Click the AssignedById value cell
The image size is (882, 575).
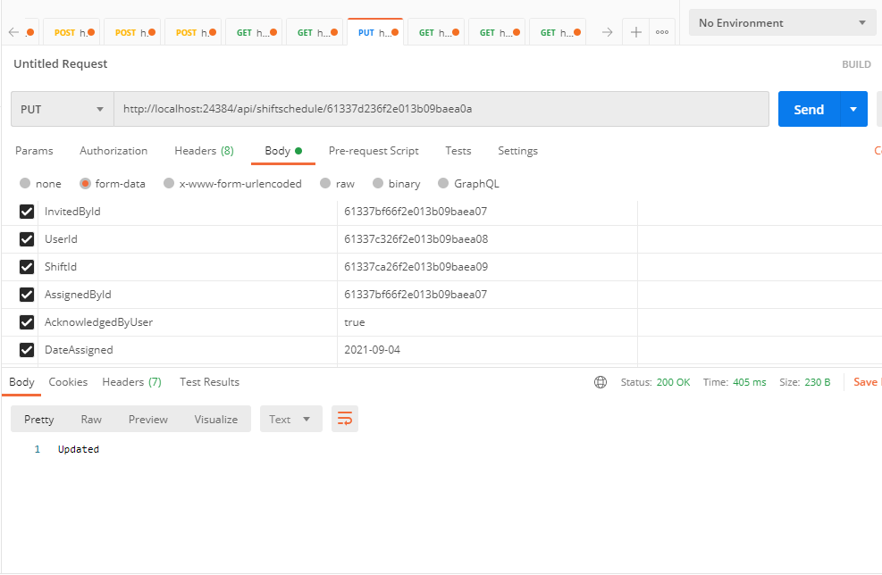[487, 294]
